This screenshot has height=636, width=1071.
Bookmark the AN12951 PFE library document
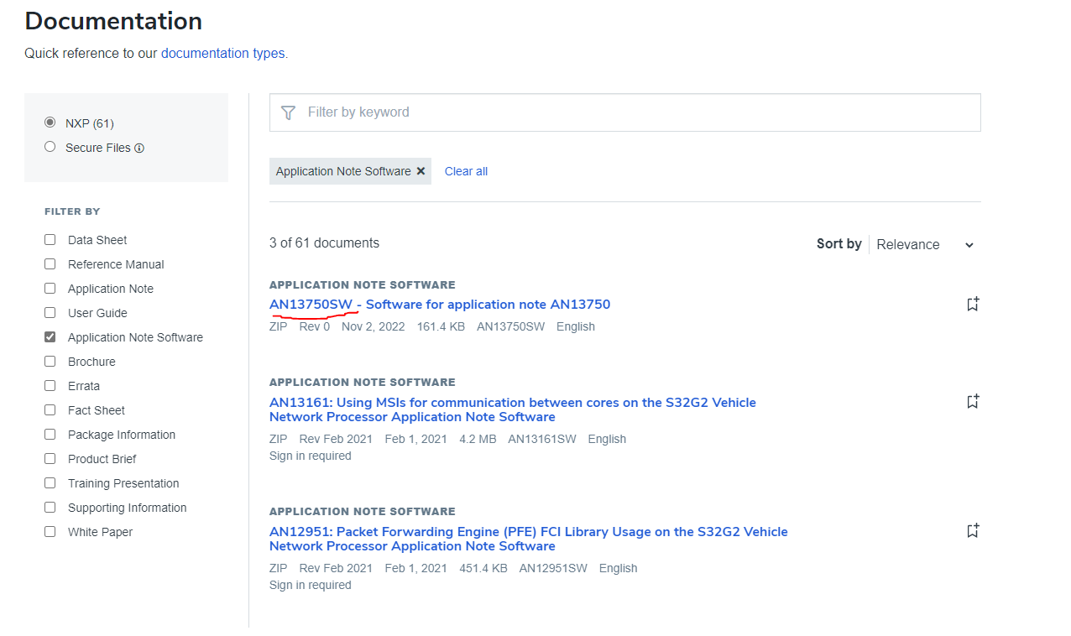973,531
